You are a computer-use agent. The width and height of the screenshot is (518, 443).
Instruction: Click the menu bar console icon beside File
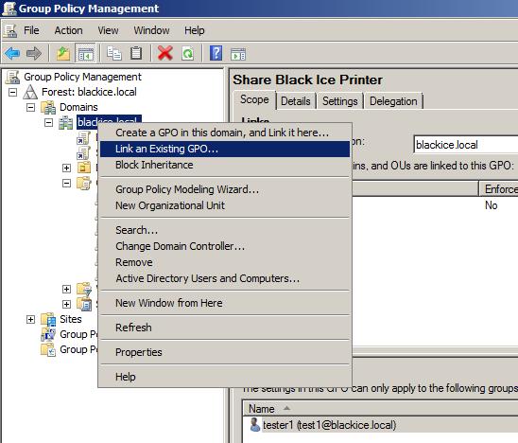pyautogui.click(x=9, y=31)
